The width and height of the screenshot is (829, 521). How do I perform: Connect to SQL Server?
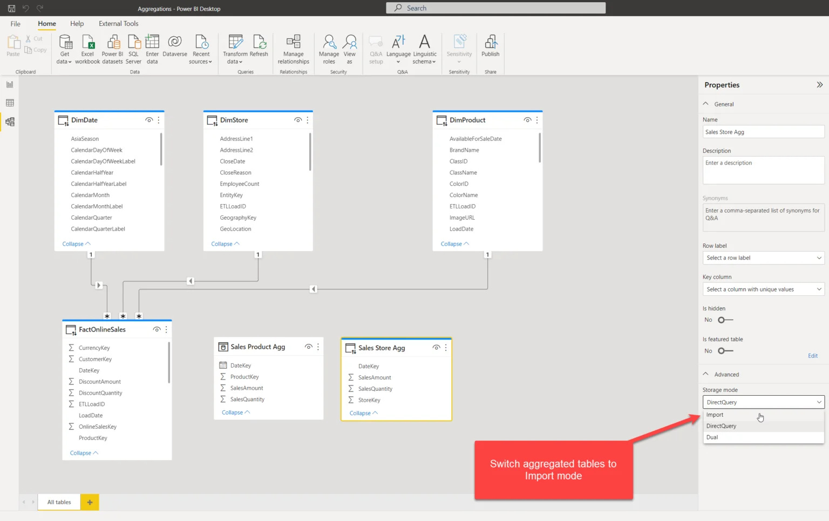tap(133, 49)
